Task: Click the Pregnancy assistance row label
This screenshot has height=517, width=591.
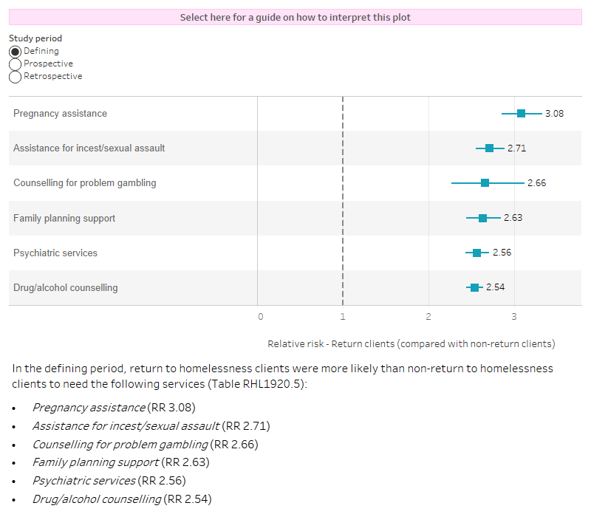Action: pyautogui.click(x=60, y=113)
